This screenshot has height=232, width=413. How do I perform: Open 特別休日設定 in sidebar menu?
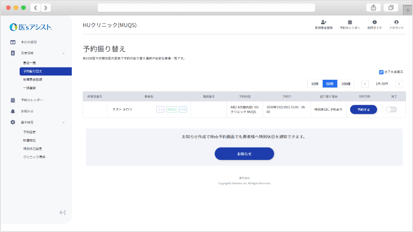click(x=32, y=149)
